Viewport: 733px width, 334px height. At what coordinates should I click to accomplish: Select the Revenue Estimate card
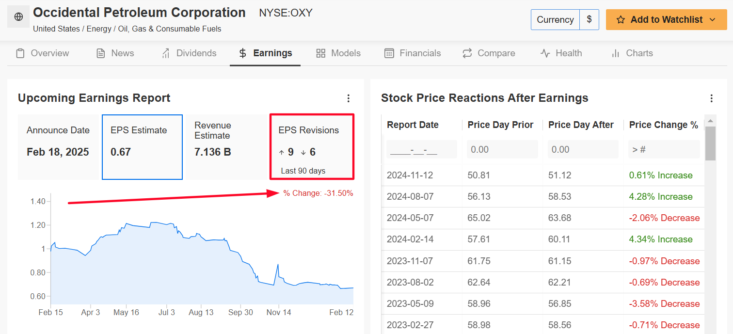(x=226, y=147)
